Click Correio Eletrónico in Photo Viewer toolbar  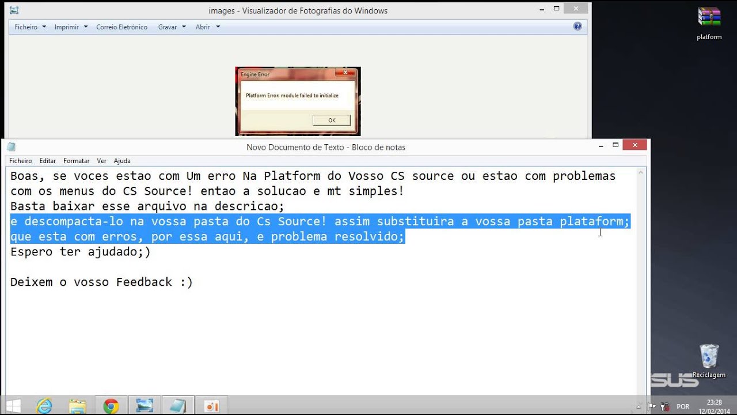[121, 27]
